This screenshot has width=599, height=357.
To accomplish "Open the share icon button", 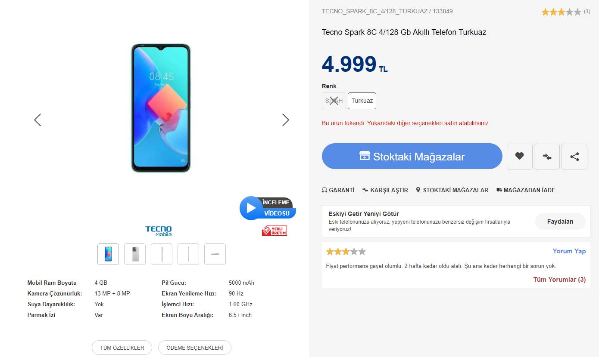I will (574, 157).
